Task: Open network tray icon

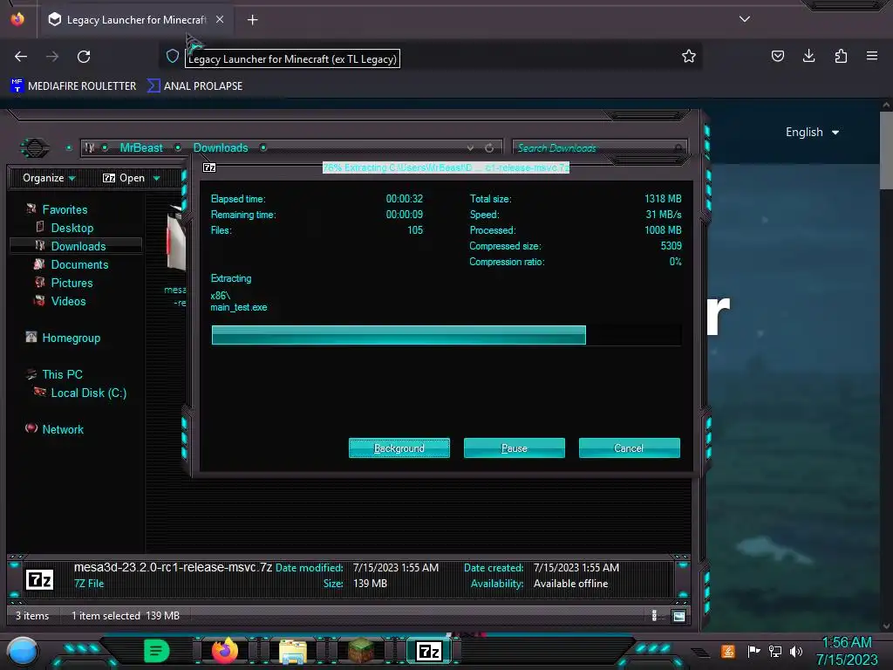Action: click(x=775, y=651)
